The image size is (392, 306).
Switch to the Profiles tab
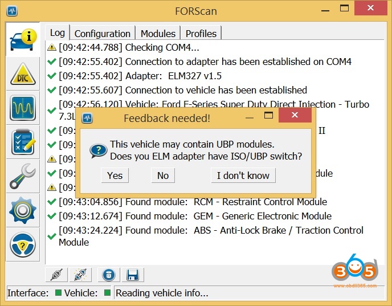point(201,34)
